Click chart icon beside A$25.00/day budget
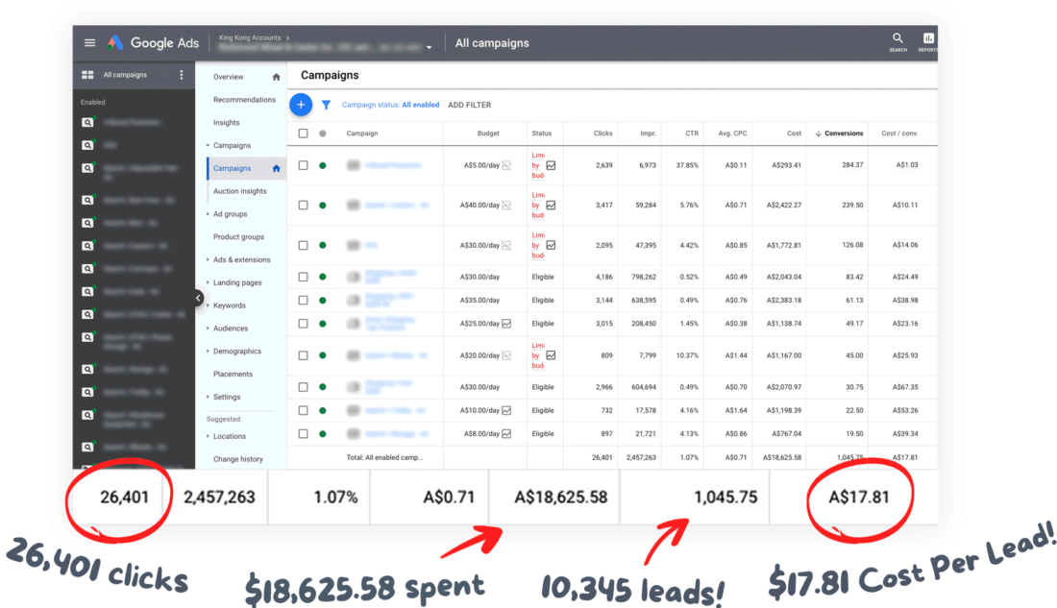Screen dimensions: 1057x608 pyautogui.click(x=506, y=324)
